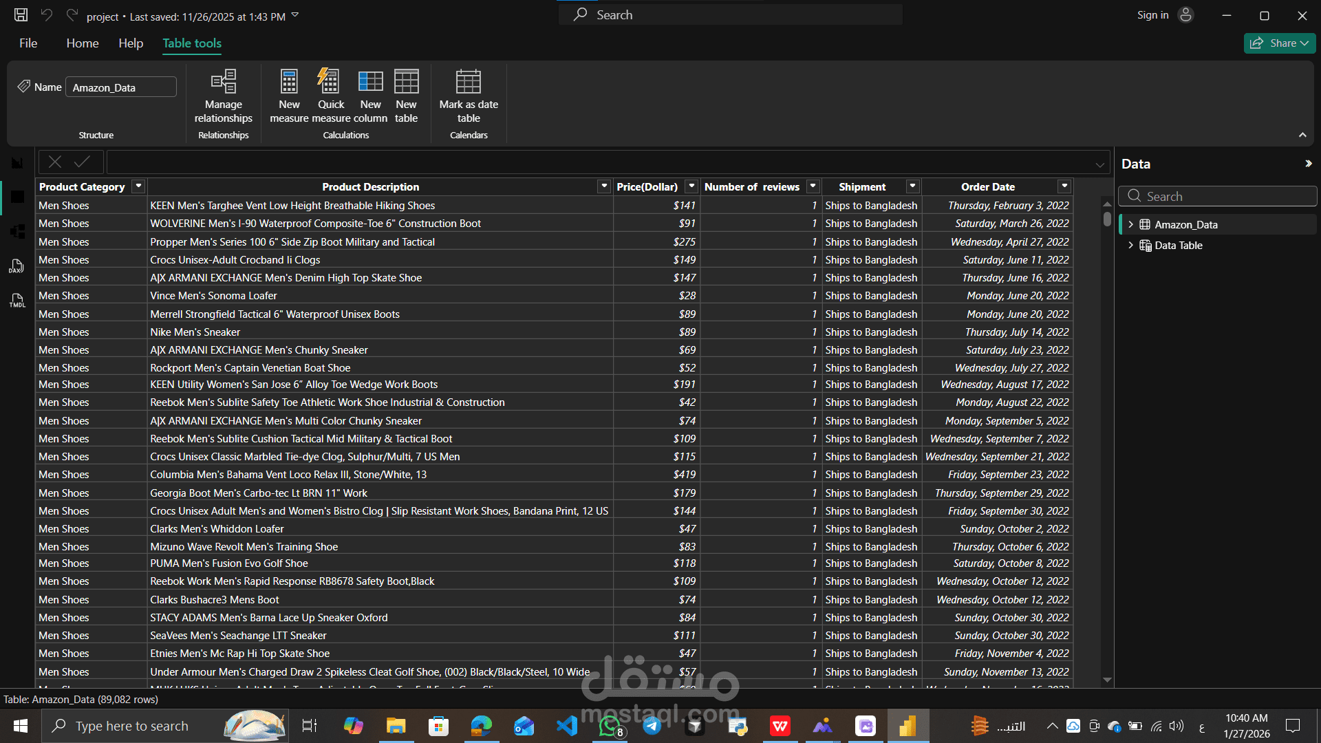1321x743 pixels.
Task: Click the New table icon
Action: [406, 83]
